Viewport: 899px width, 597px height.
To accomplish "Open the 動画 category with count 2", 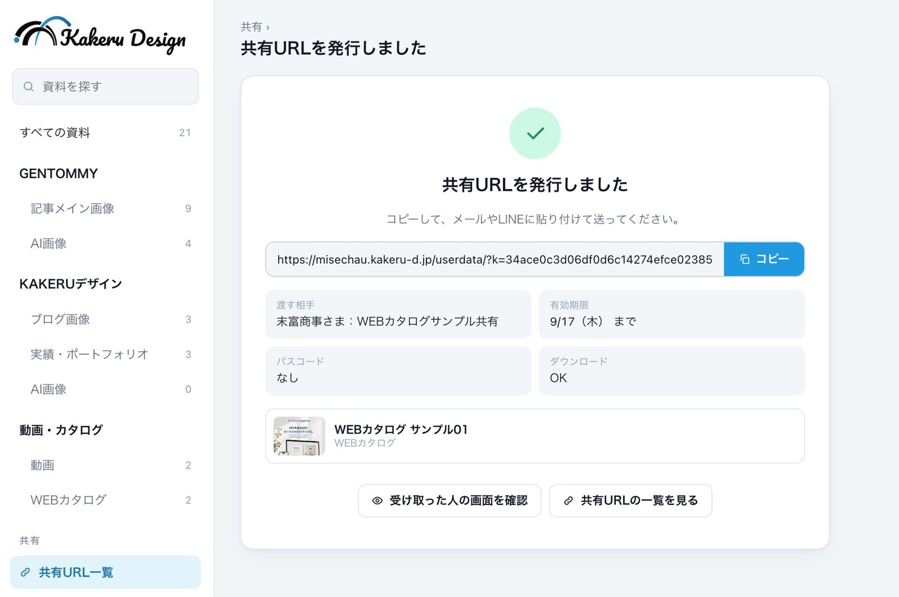I will [x=106, y=465].
